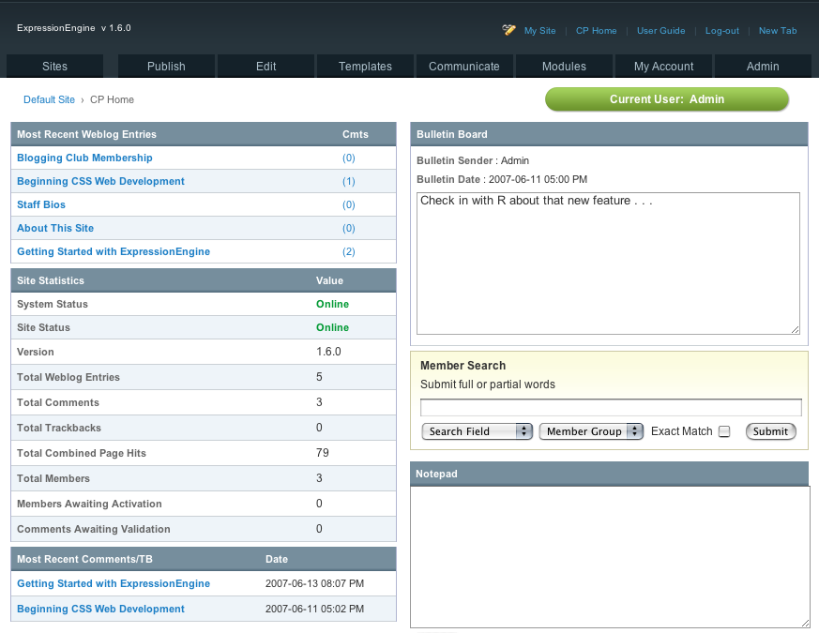Image resolution: width=819 pixels, height=633 pixels.
Task: Switch to the Publish tab
Action: click(x=166, y=67)
